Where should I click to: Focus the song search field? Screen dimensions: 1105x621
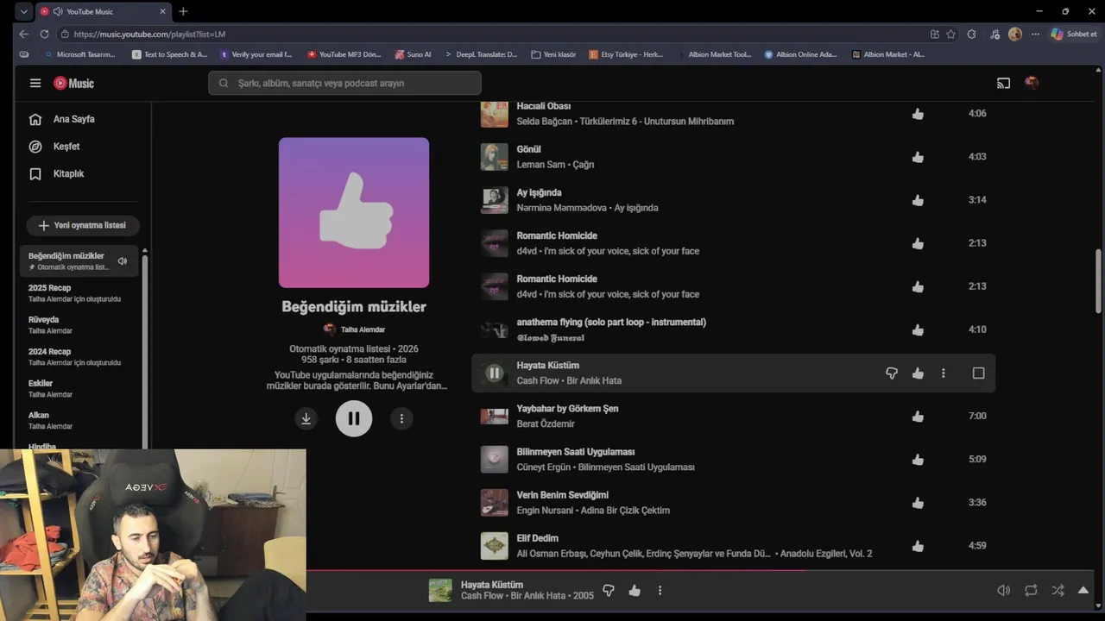(x=344, y=83)
